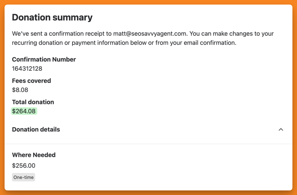
Task: Click the $256.00 Where Needed amount
Action: coord(24,166)
